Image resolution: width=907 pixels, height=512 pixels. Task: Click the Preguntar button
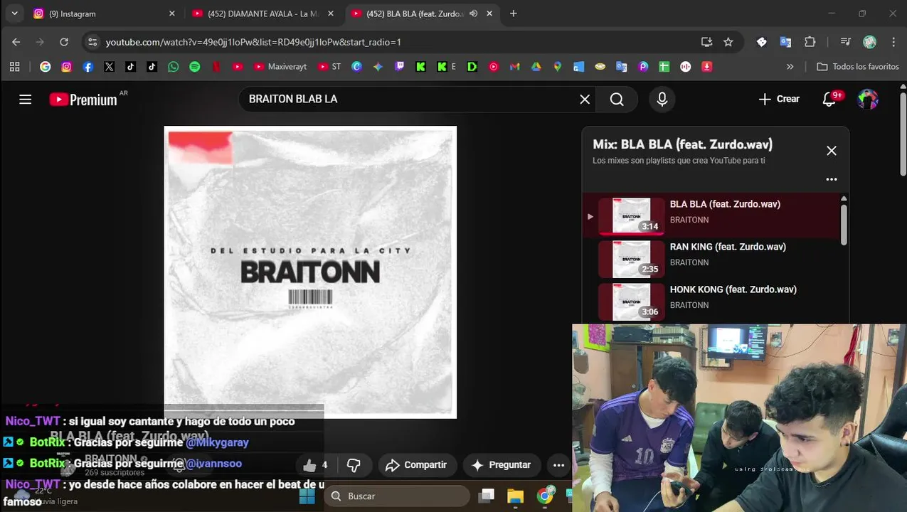coord(501,465)
